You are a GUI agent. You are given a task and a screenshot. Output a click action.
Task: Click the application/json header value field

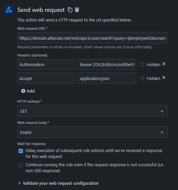pos(107,78)
